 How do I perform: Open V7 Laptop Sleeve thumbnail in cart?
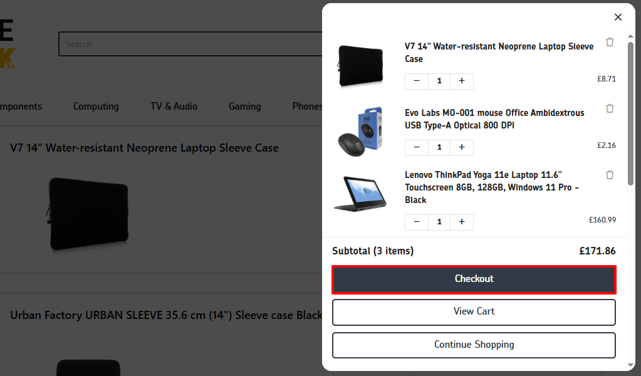tap(360, 66)
